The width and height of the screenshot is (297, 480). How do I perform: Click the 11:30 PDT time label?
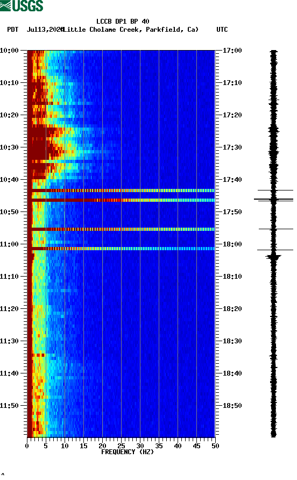click(9, 341)
